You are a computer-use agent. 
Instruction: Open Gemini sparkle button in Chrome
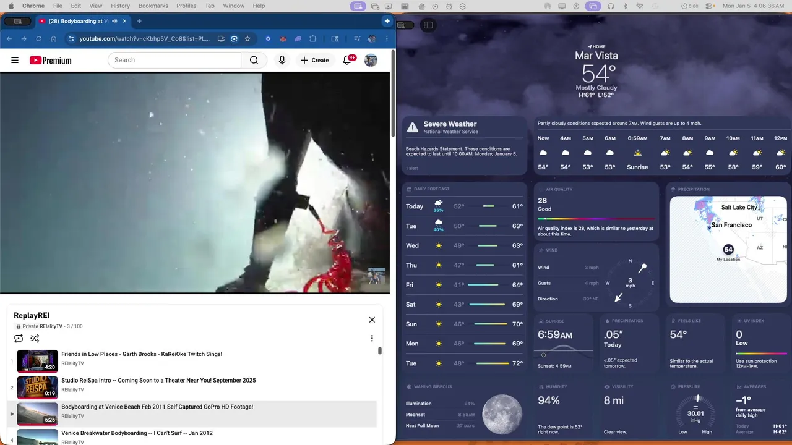coord(387,20)
